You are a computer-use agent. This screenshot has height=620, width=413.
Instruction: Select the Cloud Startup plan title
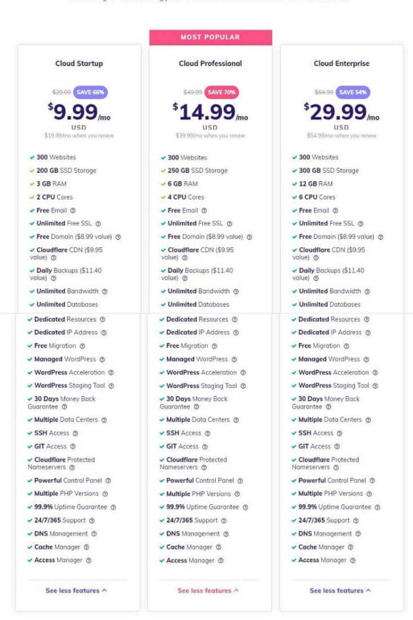(79, 63)
